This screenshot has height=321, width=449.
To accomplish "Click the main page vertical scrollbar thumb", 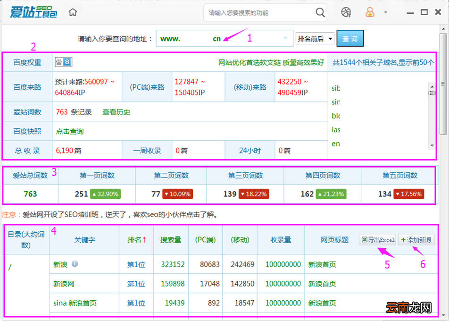I will pyautogui.click(x=443, y=84).
